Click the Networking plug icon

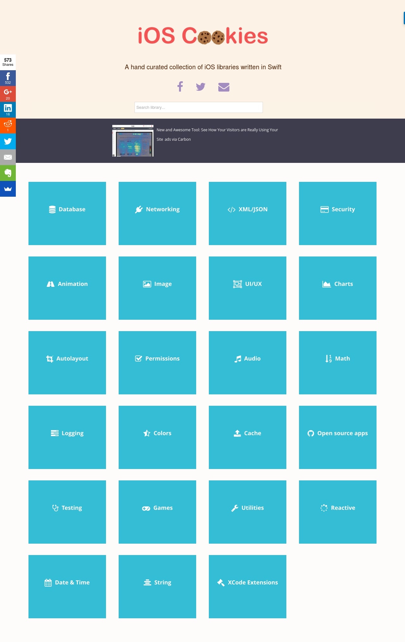tap(139, 209)
